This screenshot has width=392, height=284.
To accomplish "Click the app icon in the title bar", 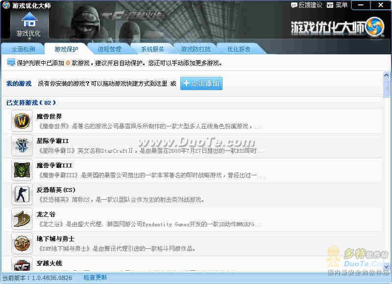I will [6, 5].
